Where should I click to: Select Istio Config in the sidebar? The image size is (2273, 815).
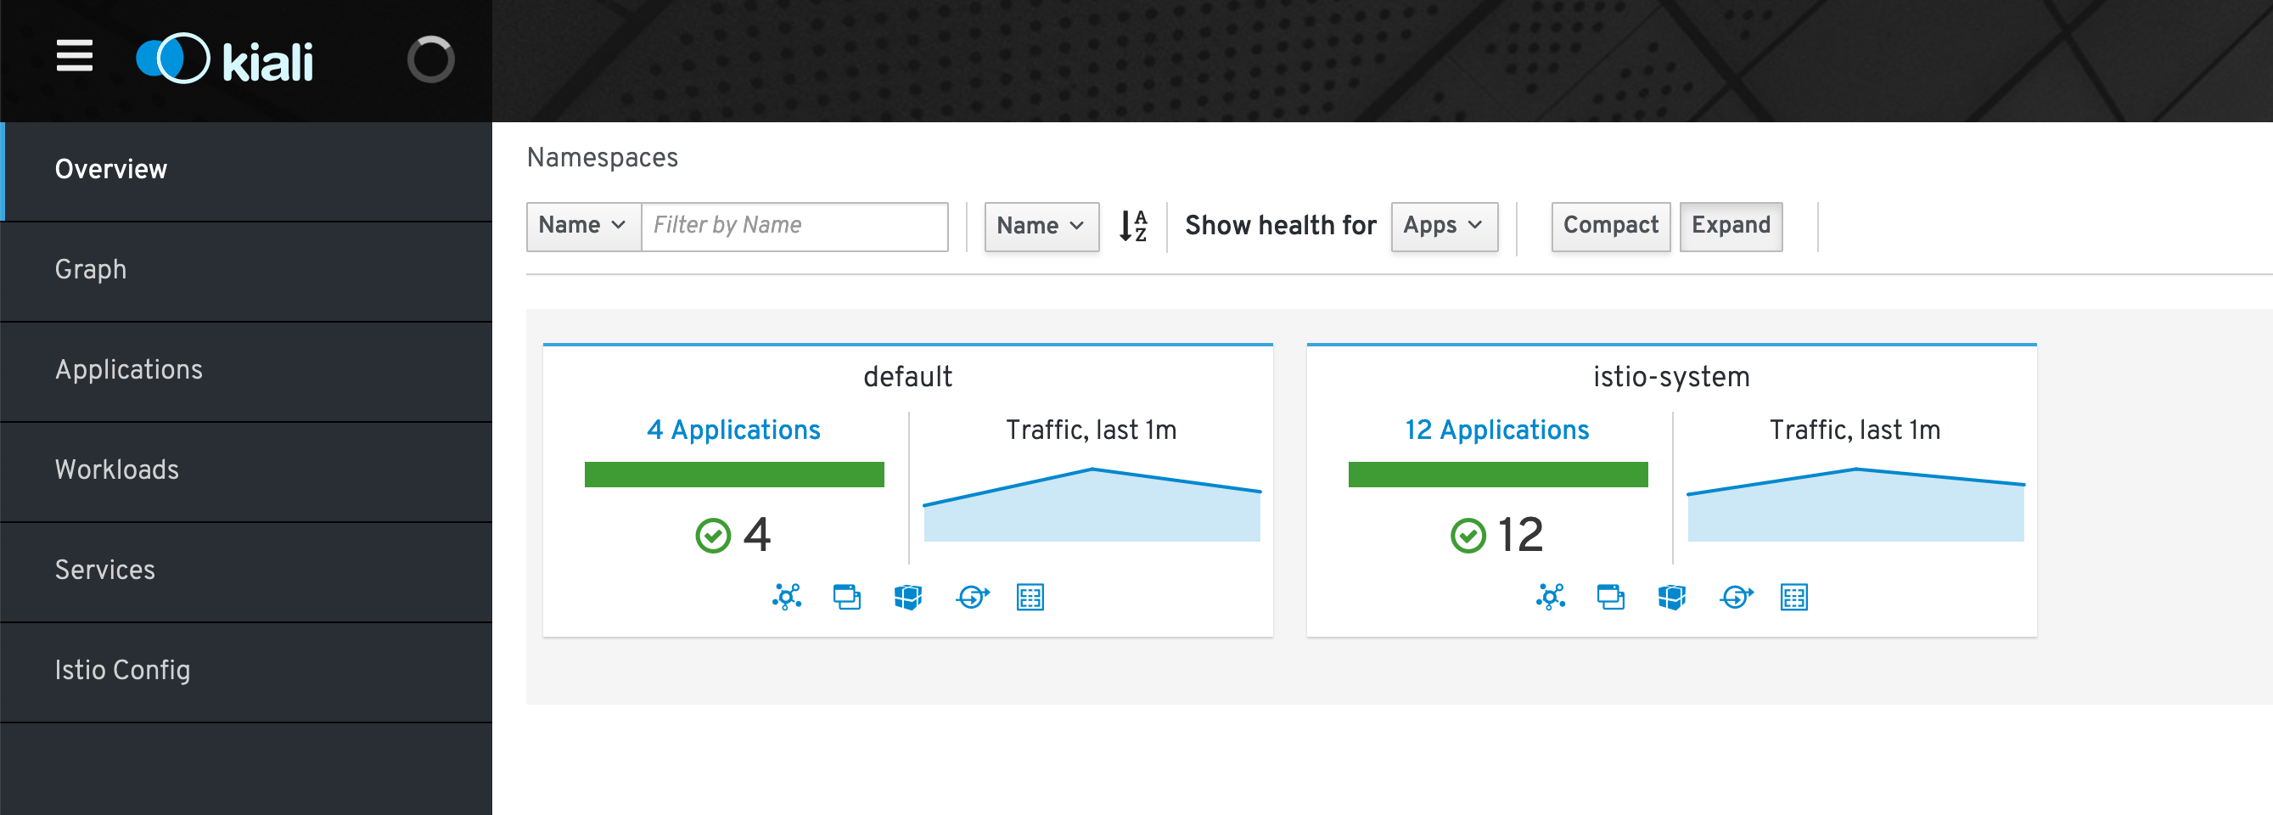[x=121, y=670]
